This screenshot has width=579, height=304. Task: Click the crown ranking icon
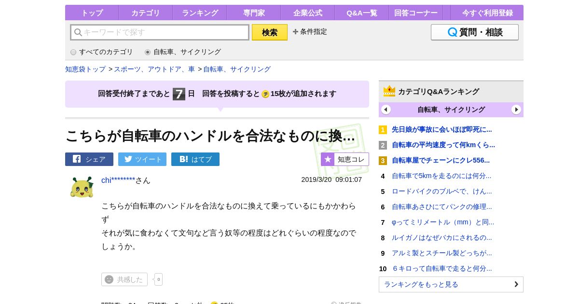point(389,91)
